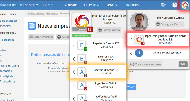
Task: Click the Nueva empresa building icon
Action: [x=32, y=26]
